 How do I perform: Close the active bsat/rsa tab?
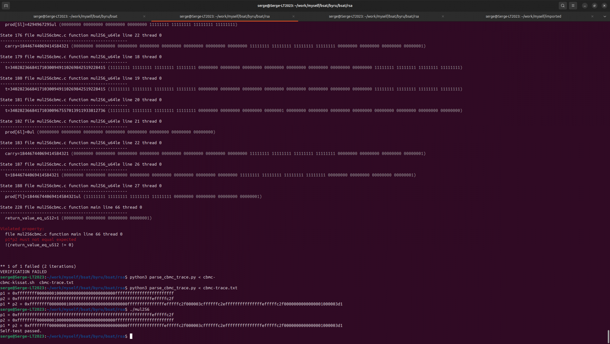294,16
